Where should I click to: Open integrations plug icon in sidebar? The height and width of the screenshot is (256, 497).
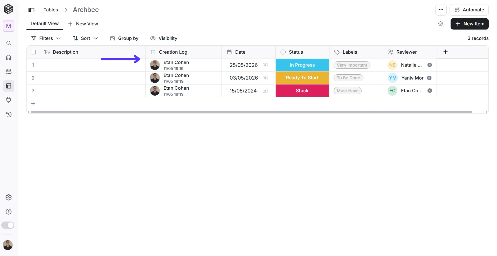pyautogui.click(x=9, y=100)
